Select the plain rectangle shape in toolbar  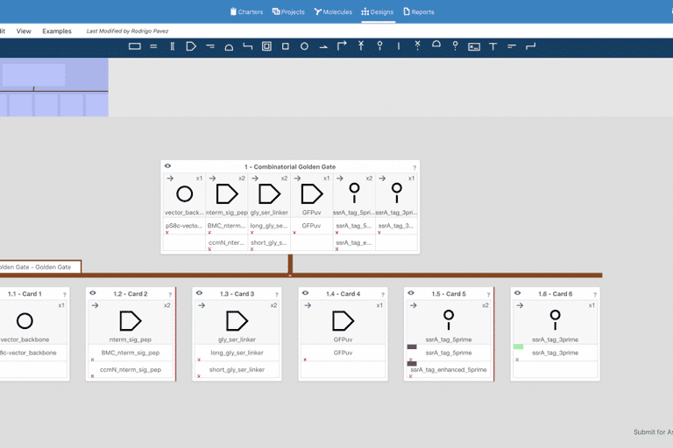pyautogui.click(x=134, y=46)
